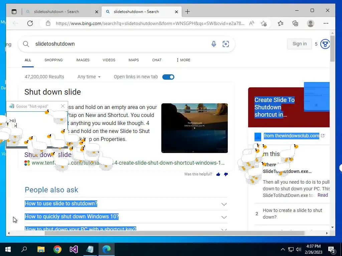342x256 pixels.
Task: Open Windows Start menu
Action: pyautogui.click(x=8, y=249)
